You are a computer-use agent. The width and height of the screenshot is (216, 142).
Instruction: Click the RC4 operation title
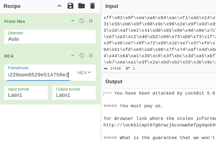click(9, 56)
